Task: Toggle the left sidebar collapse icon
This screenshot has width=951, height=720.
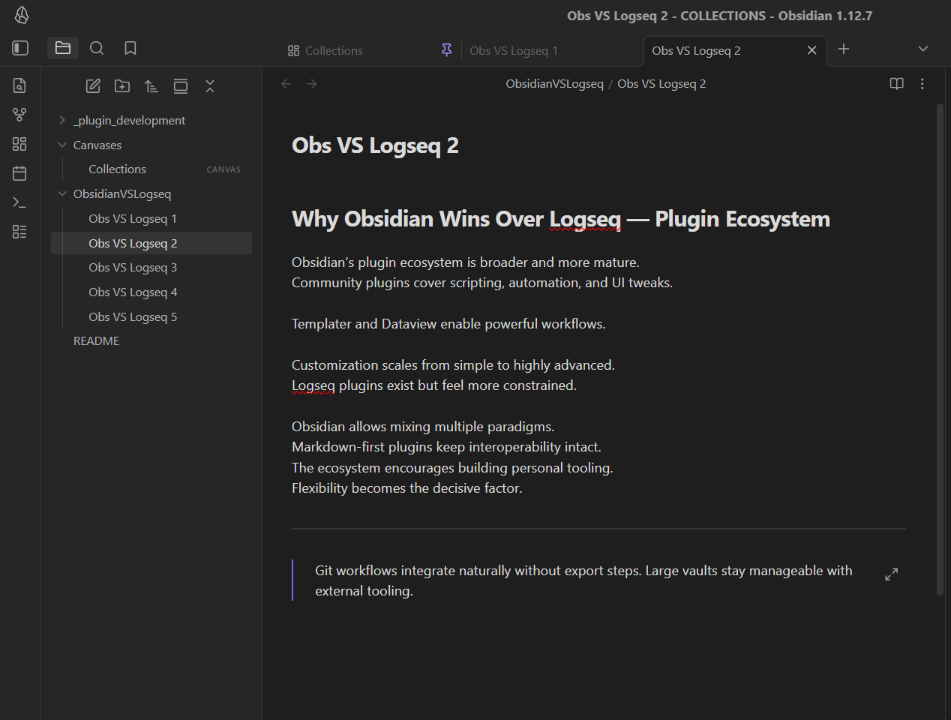Action: click(x=20, y=48)
